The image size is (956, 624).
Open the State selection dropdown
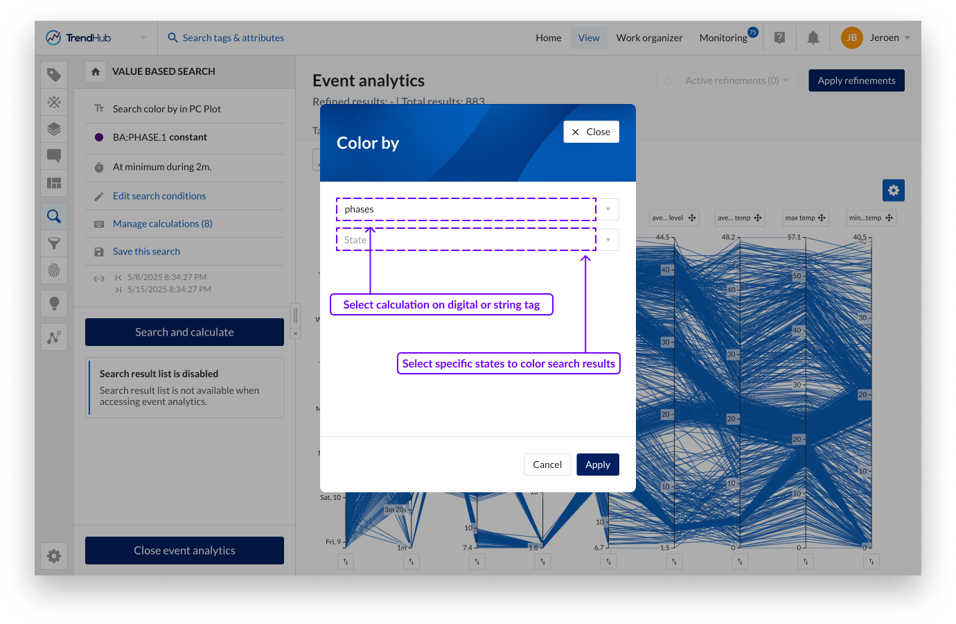click(x=608, y=240)
